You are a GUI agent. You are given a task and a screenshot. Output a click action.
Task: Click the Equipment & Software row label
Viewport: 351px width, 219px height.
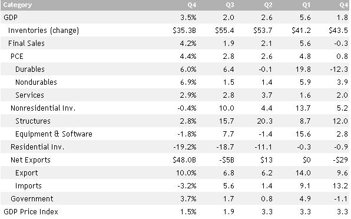click(x=54, y=134)
